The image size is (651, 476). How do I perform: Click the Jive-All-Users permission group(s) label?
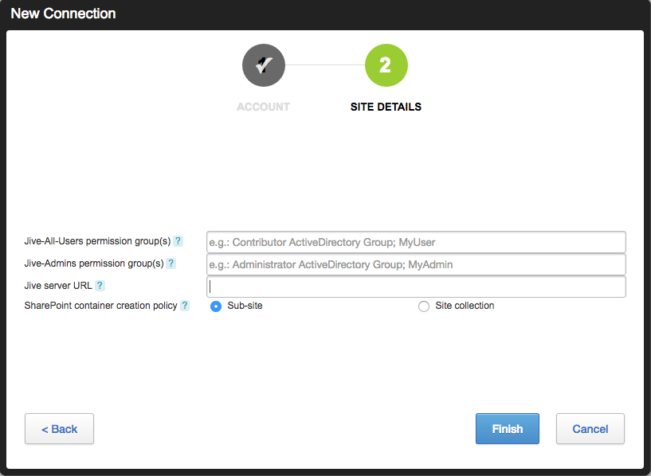97,241
